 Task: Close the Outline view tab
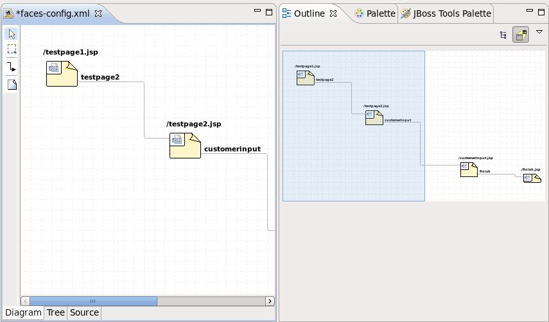(x=333, y=13)
